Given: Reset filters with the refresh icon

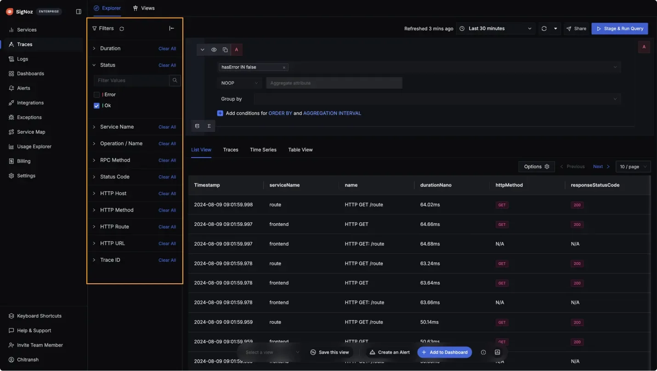Looking at the screenshot, I should click(122, 28).
